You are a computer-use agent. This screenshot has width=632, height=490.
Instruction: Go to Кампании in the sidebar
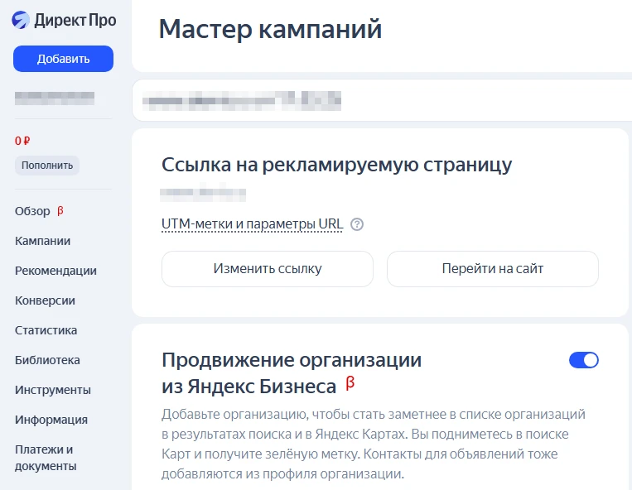42,241
